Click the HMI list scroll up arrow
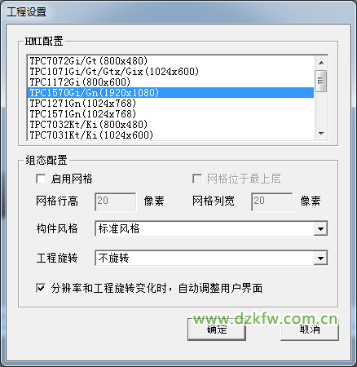This screenshot has height=367, width=357. click(321, 63)
